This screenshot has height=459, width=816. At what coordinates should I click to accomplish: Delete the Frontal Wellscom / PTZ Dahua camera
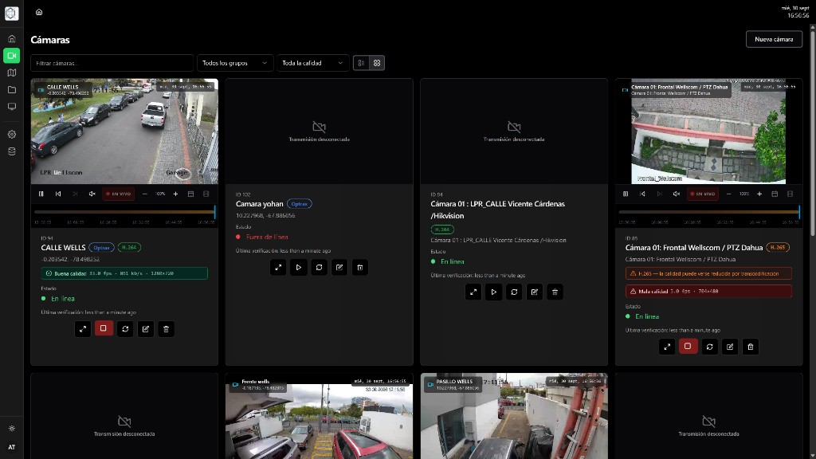[x=751, y=347]
